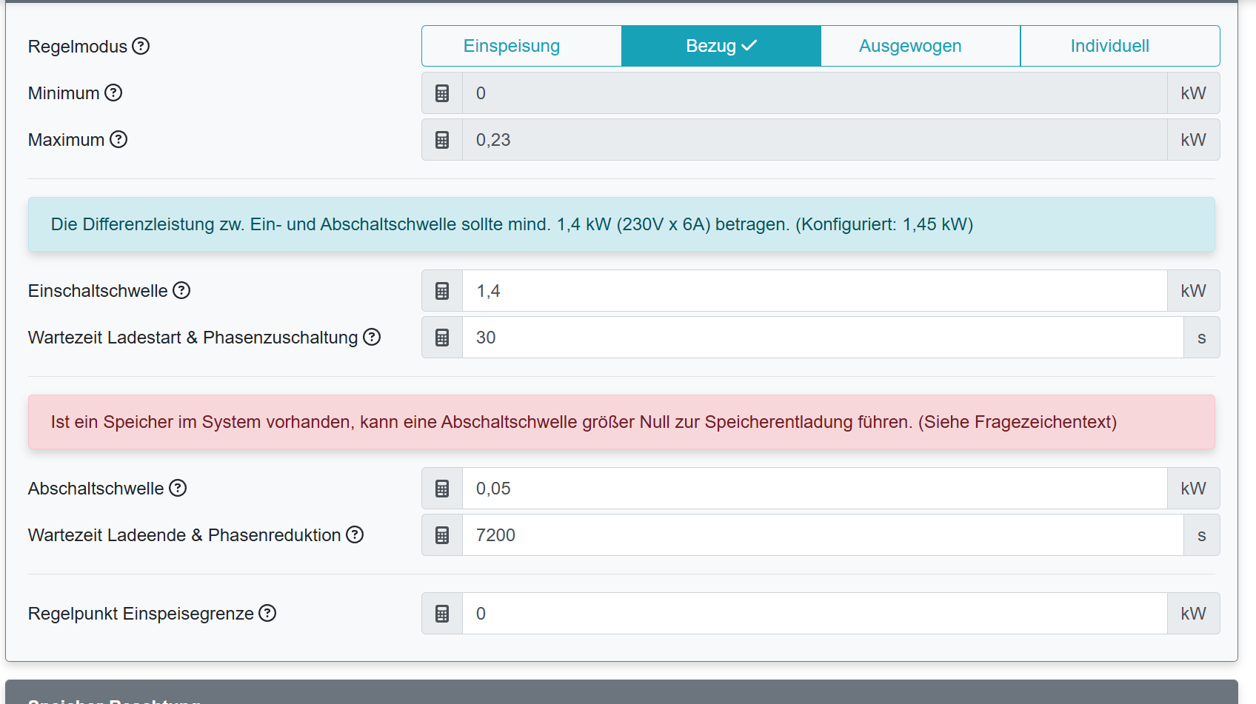Edit the Einschaltschwelle value field
The height and width of the screenshot is (704, 1256).
point(741,290)
